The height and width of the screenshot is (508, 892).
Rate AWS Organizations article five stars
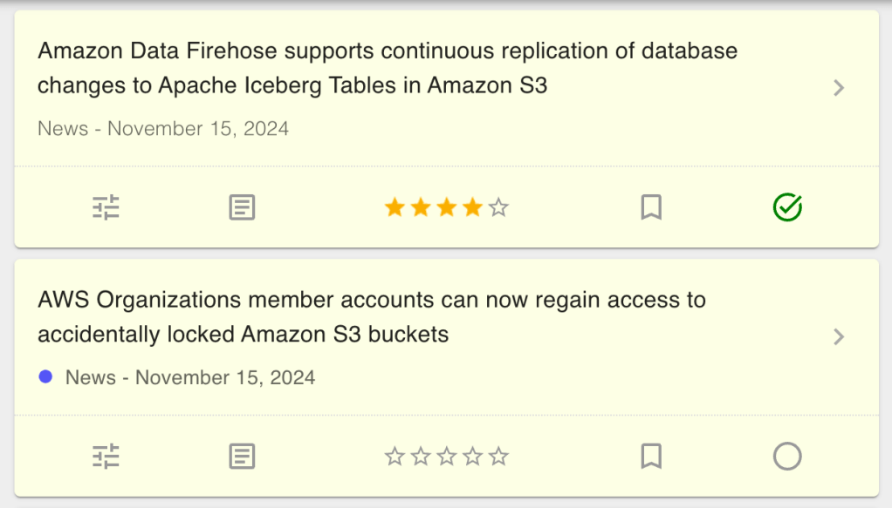498,456
